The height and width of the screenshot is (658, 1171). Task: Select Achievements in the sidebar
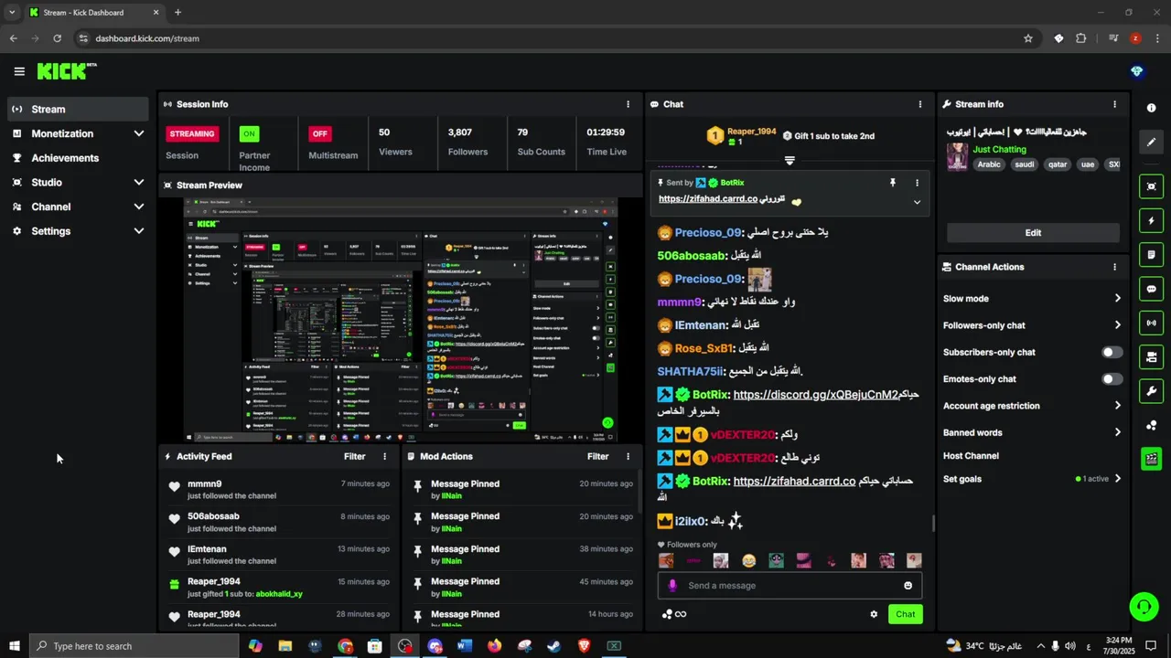click(x=78, y=158)
